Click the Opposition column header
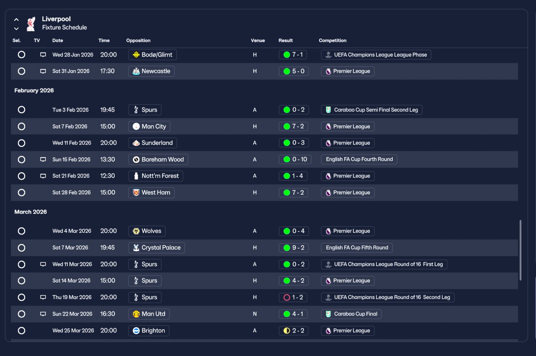Image resolution: width=536 pixels, height=356 pixels. click(138, 41)
